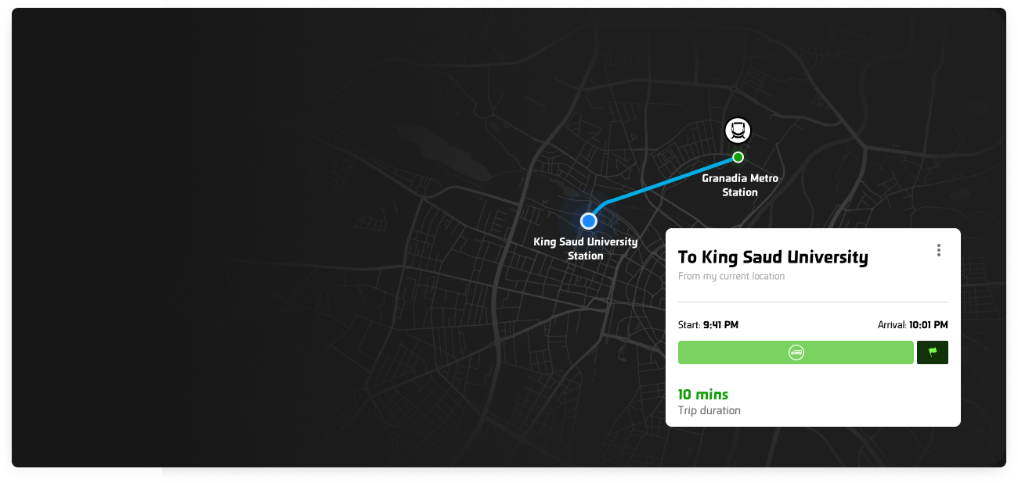Click the train icon above Granadia Metro Station
The image size is (1018, 483).
click(737, 130)
